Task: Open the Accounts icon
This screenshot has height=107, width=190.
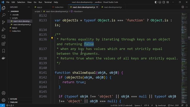Action: 4,93
